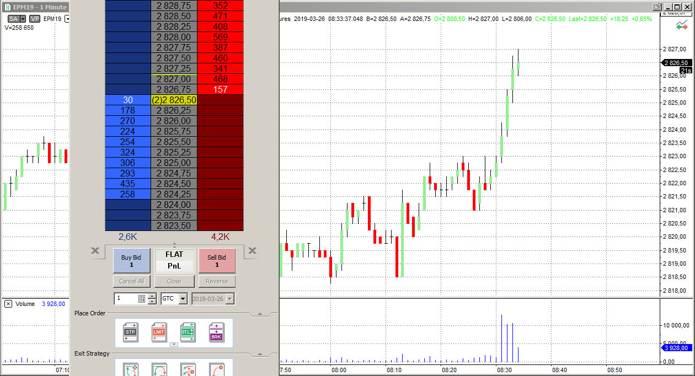Click the +0,65% change readout in chart header
Viewport: 695px width, 376px height.
[x=641, y=19]
